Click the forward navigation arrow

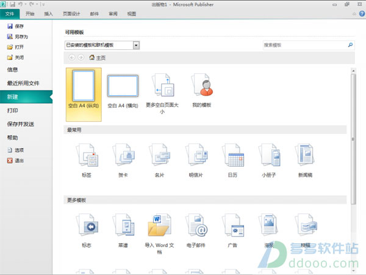pos(81,57)
